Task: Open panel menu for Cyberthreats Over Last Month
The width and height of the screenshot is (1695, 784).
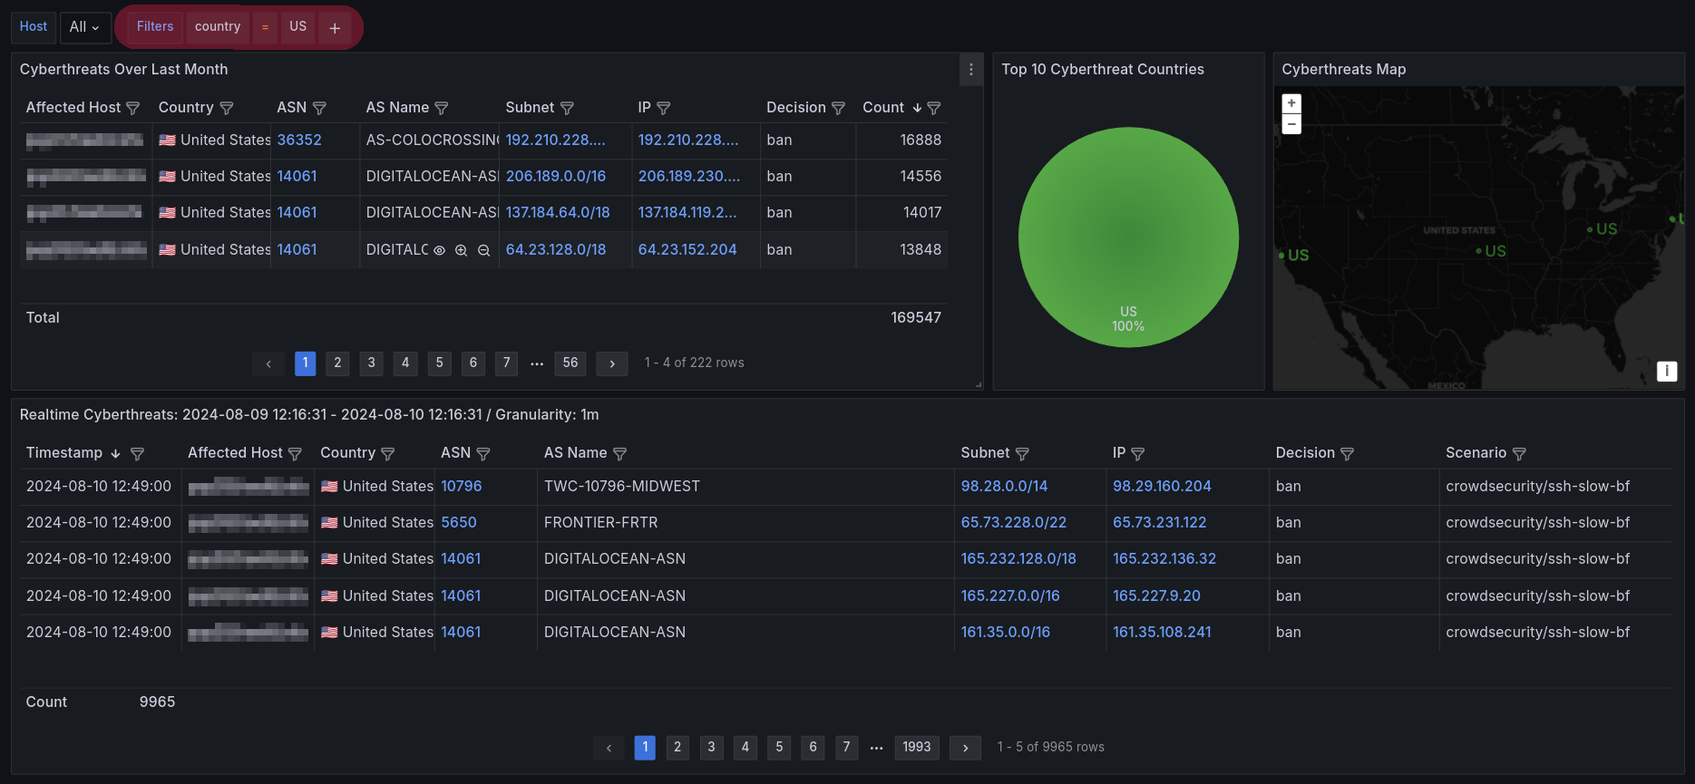Action: pos(971,70)
